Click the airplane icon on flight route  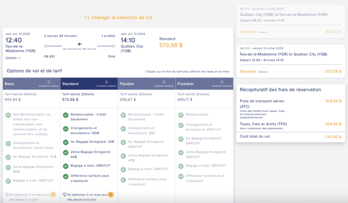80,44
